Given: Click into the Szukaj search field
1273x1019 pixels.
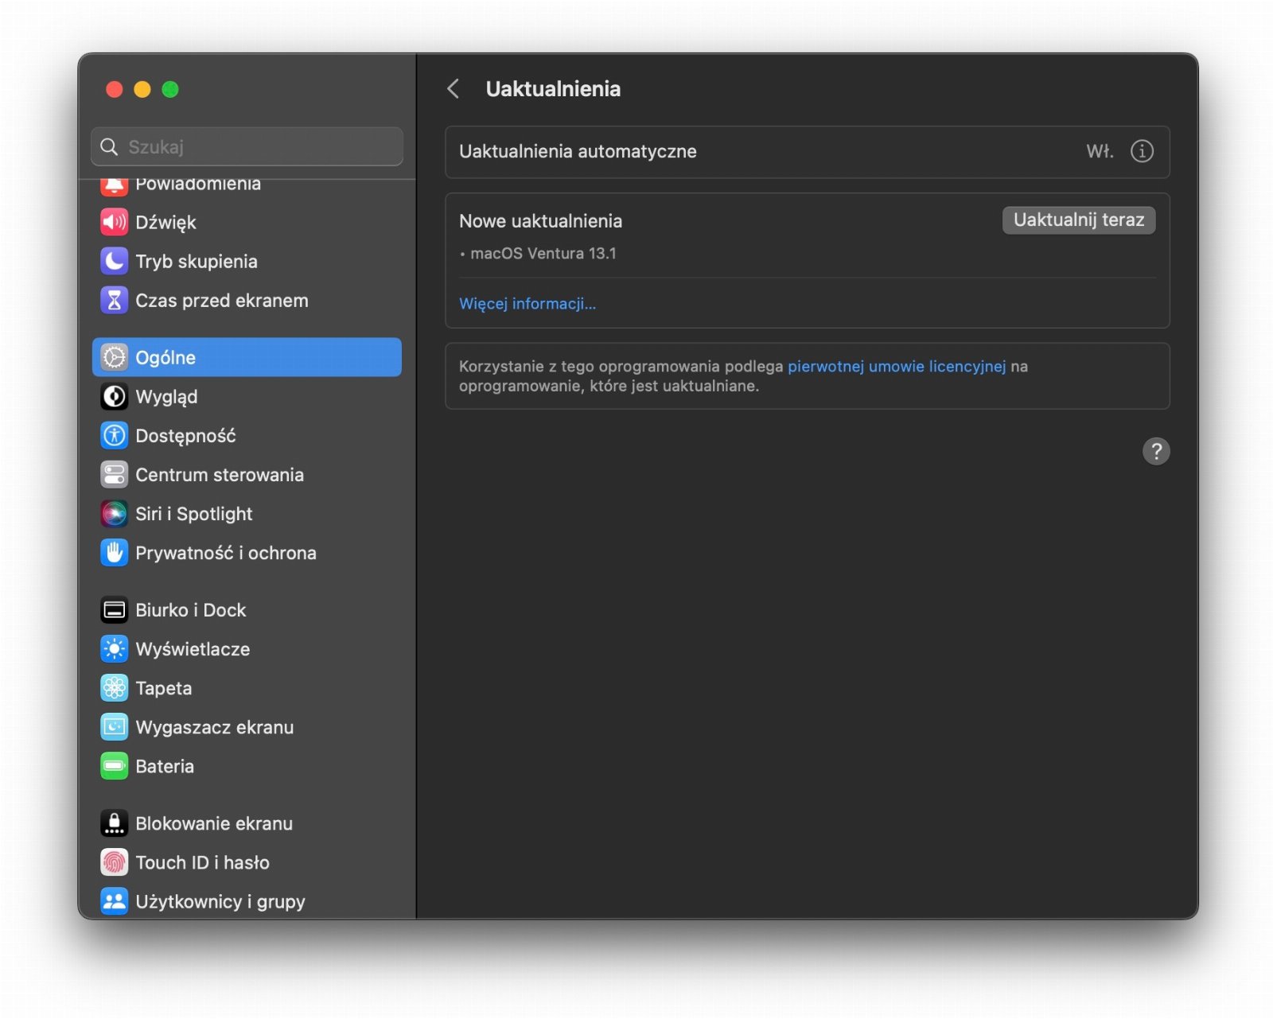Looking at the screenshot, I should coord(247,146).
